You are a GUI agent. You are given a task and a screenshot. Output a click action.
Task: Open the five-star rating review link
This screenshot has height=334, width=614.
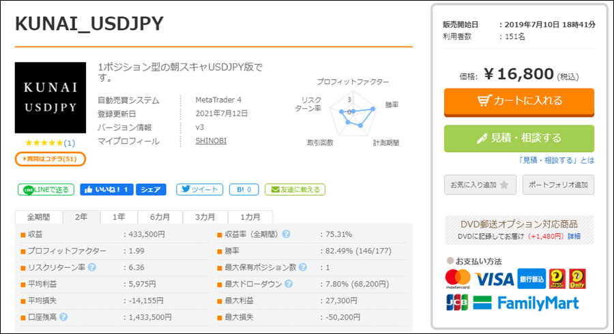click(x=50, y=142)
